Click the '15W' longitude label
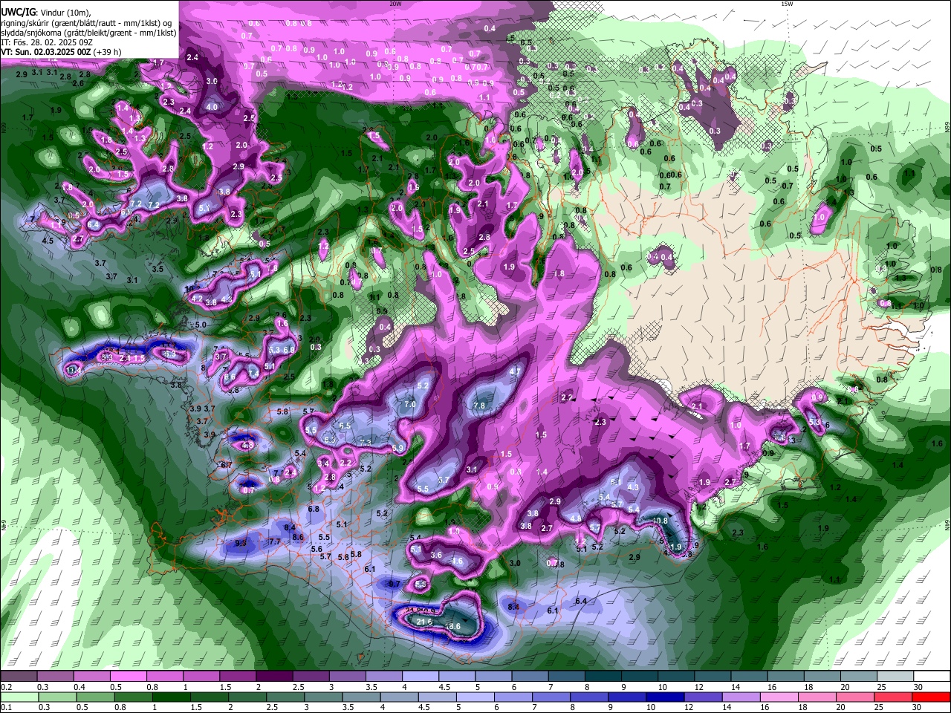The height and width of the screenshot is (713, 951). (x=787, y=4)
